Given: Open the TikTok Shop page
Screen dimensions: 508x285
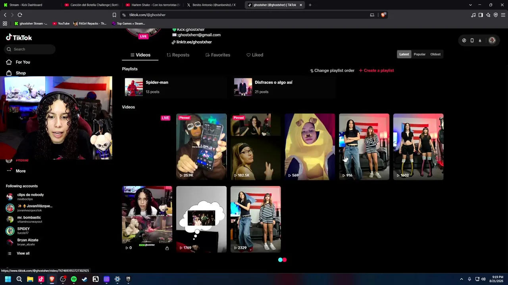Looking at the screenshot, I should (x=16, y=73).
